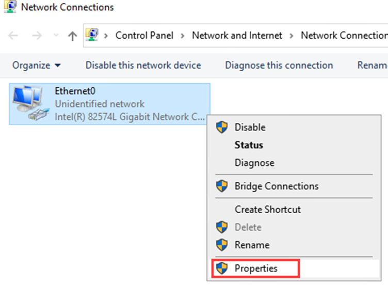Click Diagnose this connection

279,66
